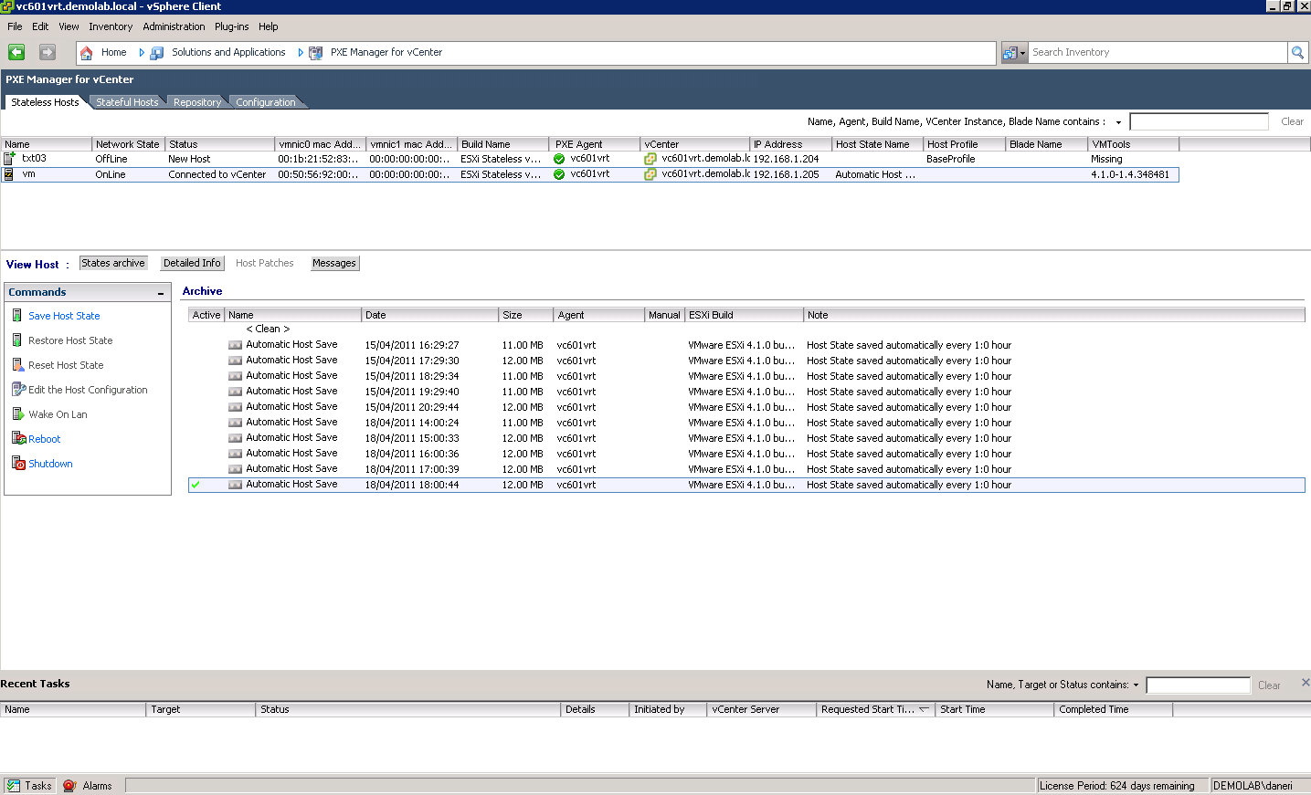Click the host filter text box
Image resolution: width=1311 pixels, height=795 pixels.
tap(1199, 121)
